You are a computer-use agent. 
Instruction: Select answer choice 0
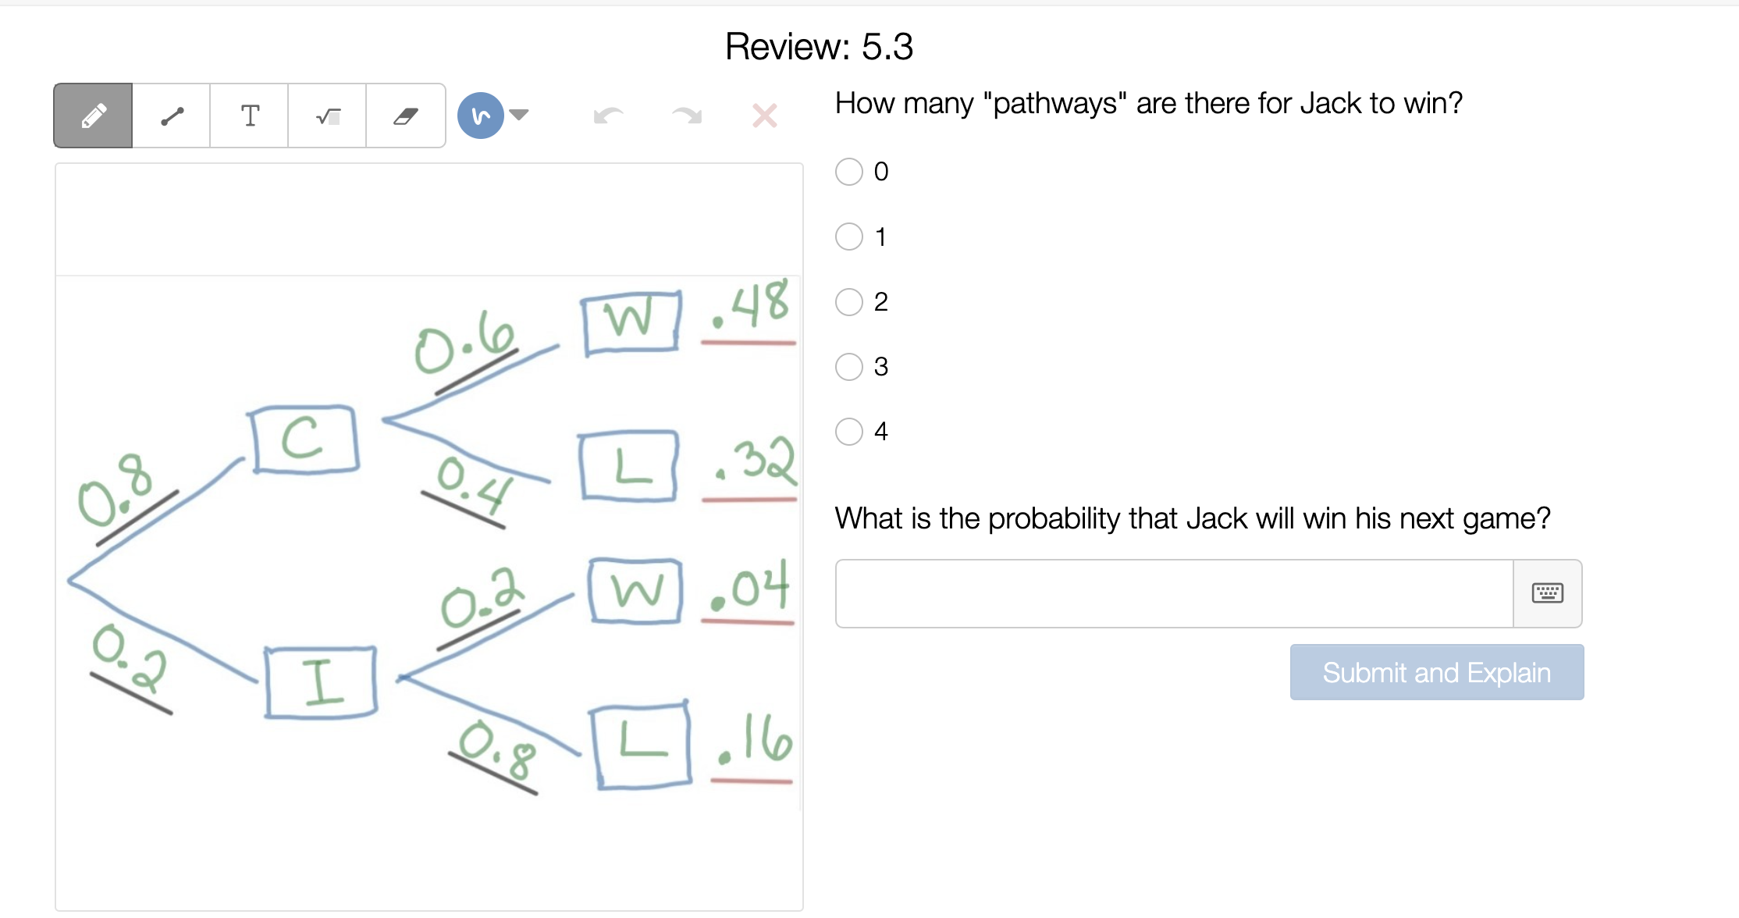click(848, 171)
